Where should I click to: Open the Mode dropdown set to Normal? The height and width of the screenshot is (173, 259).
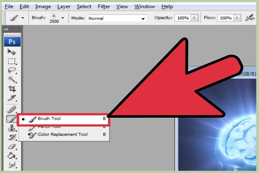tap(117, 18)
